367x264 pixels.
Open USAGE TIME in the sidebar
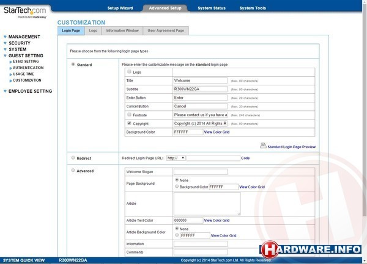[x=23, y=74]
